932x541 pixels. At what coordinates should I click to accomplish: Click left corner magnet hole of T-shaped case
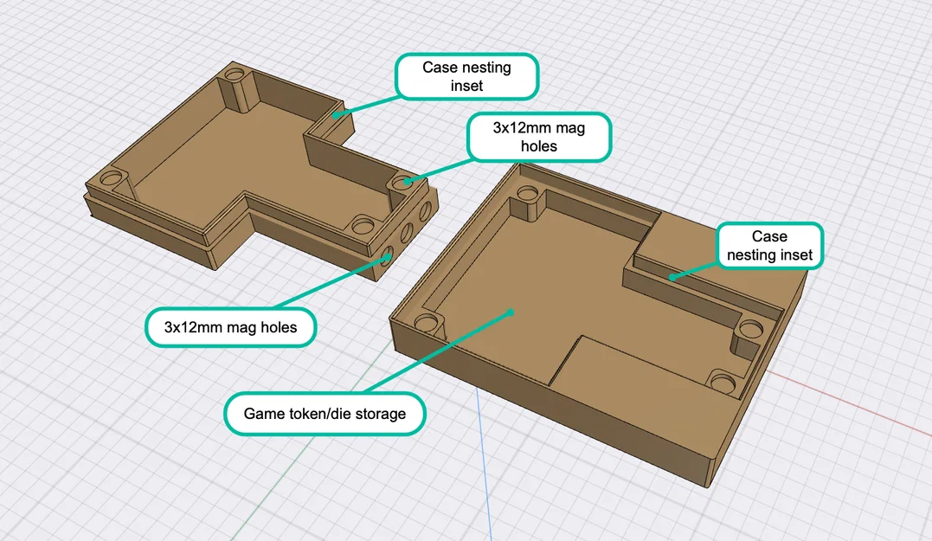111,177
